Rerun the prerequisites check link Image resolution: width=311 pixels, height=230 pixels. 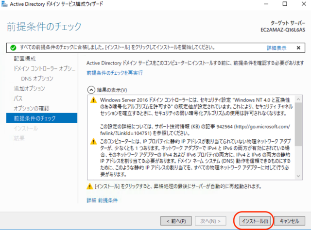click(115, 73)
